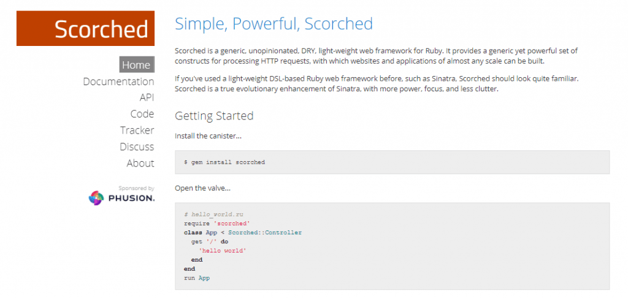This screenshot has height=299, width=628.
Task: Click the PHUSION sponsor name text
Action: pos(131,198)
